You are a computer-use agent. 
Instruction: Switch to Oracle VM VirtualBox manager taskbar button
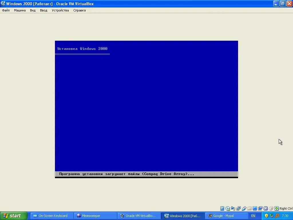[x=139, y=216]
